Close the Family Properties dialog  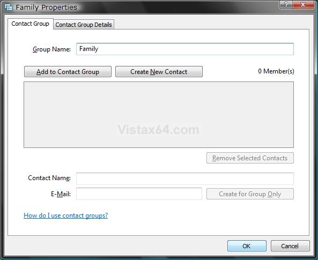point(303,4)
